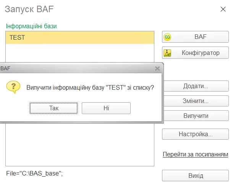Decline removal by pressing Ні
The width and height of the screenshot is (230, 182).
106,108
